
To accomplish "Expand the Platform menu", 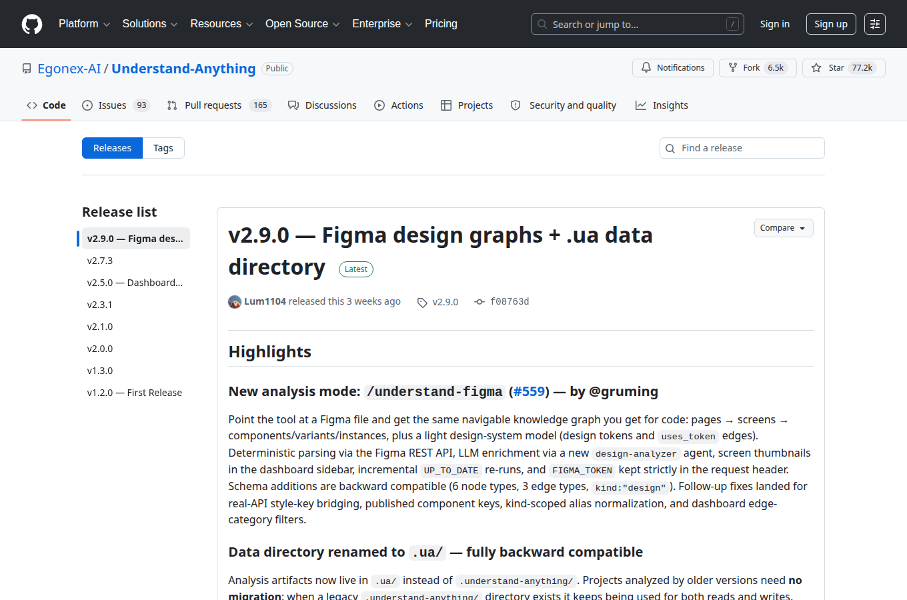I will pos(85,24).
